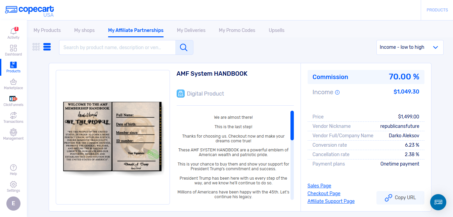This screenshot has height=217, width=453.
Task: Click the 6.23 % conversion rate
Action: click(x=412, y=145)
